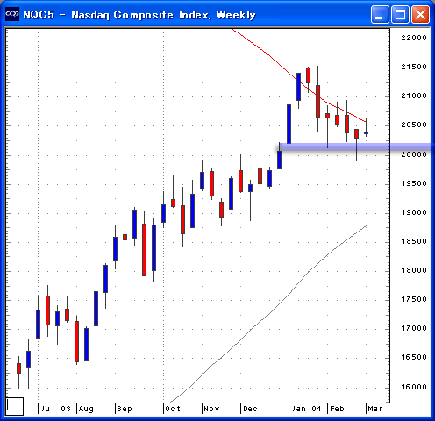Click the 20500 price axis label

(414, 125)
